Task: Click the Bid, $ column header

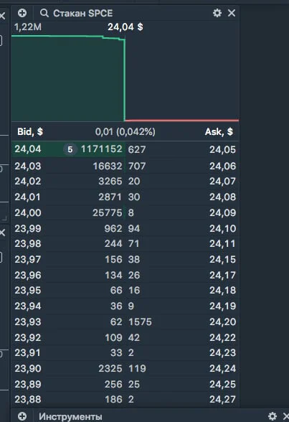Action: click(x=30, y=131)
